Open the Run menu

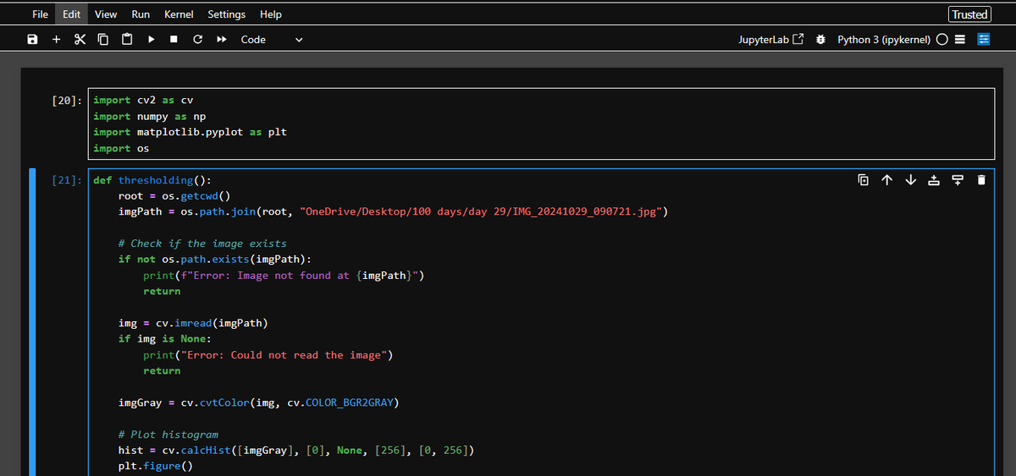[x=141, y=14]
